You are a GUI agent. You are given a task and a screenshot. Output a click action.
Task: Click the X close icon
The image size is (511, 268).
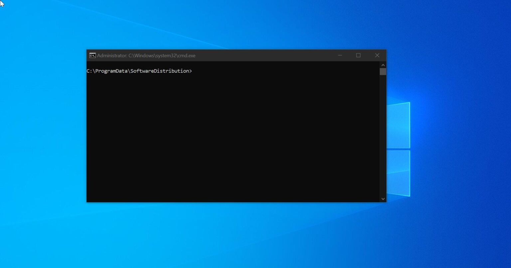[x=377, y=55]
